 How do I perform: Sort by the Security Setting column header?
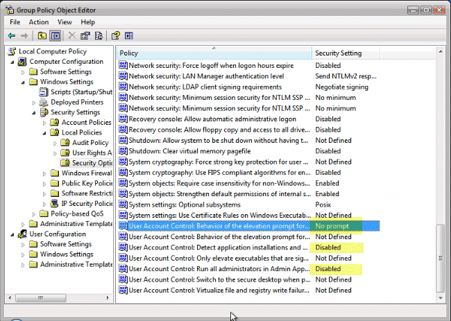pos(346,53)
